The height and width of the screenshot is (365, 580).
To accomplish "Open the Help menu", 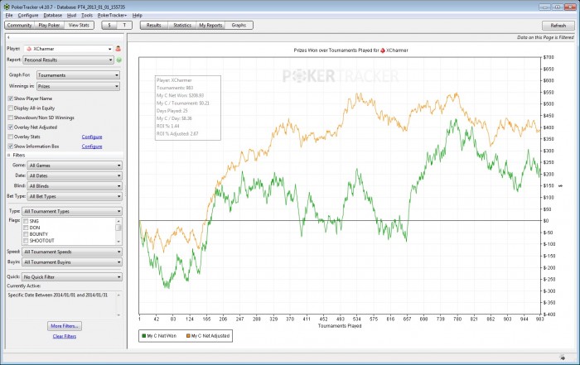I will [138, 16].
